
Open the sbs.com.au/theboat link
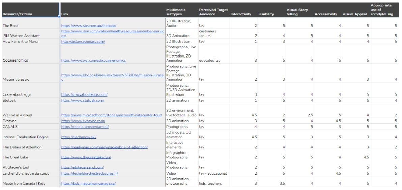point(89,26)
